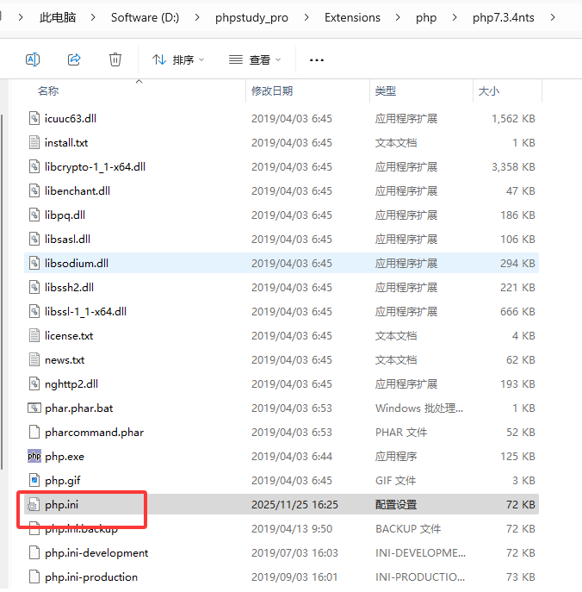582x592 pixels.
Task: Select the file name libpq.dll
Action: (x=65, y=215)
